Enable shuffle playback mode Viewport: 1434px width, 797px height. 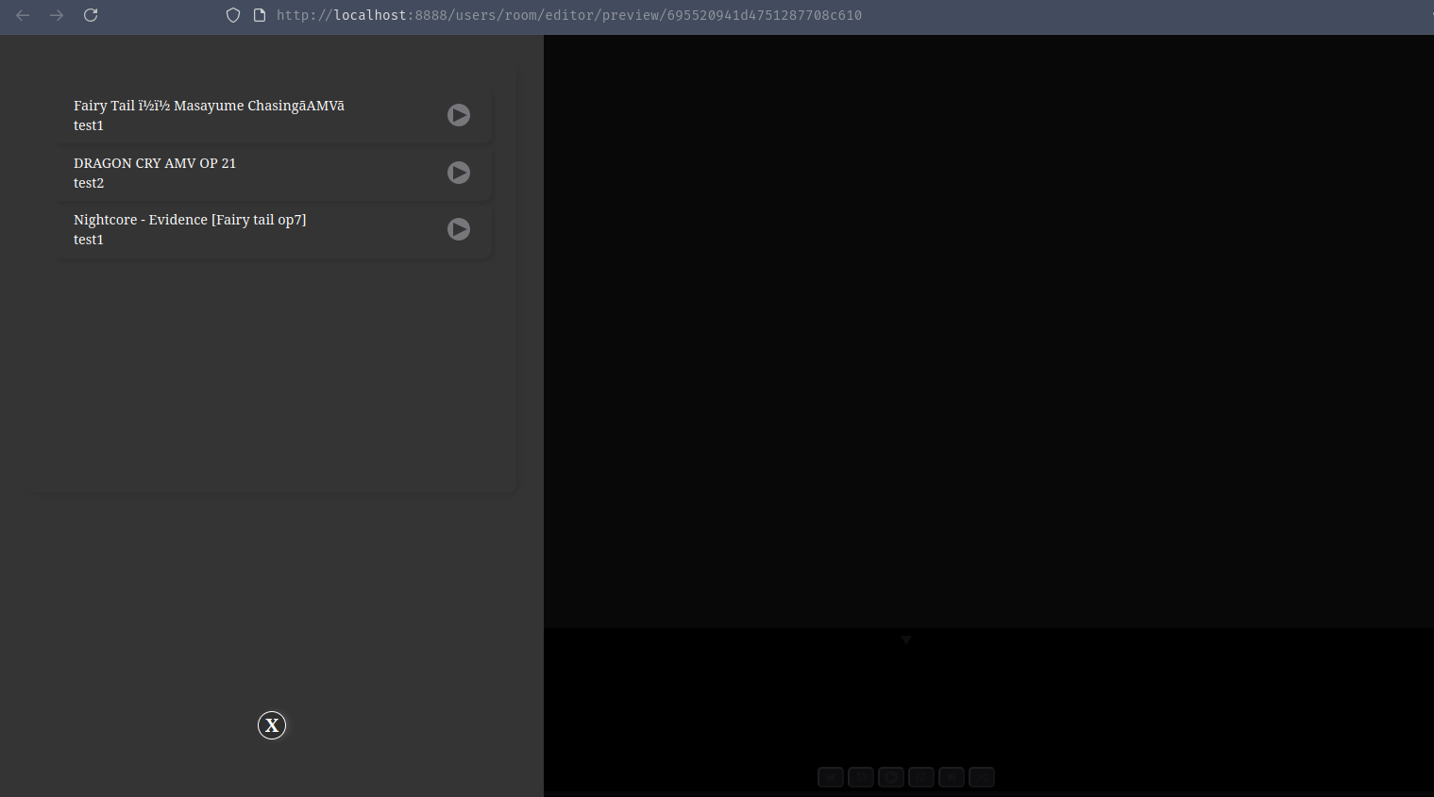click(x=982, y=777)
